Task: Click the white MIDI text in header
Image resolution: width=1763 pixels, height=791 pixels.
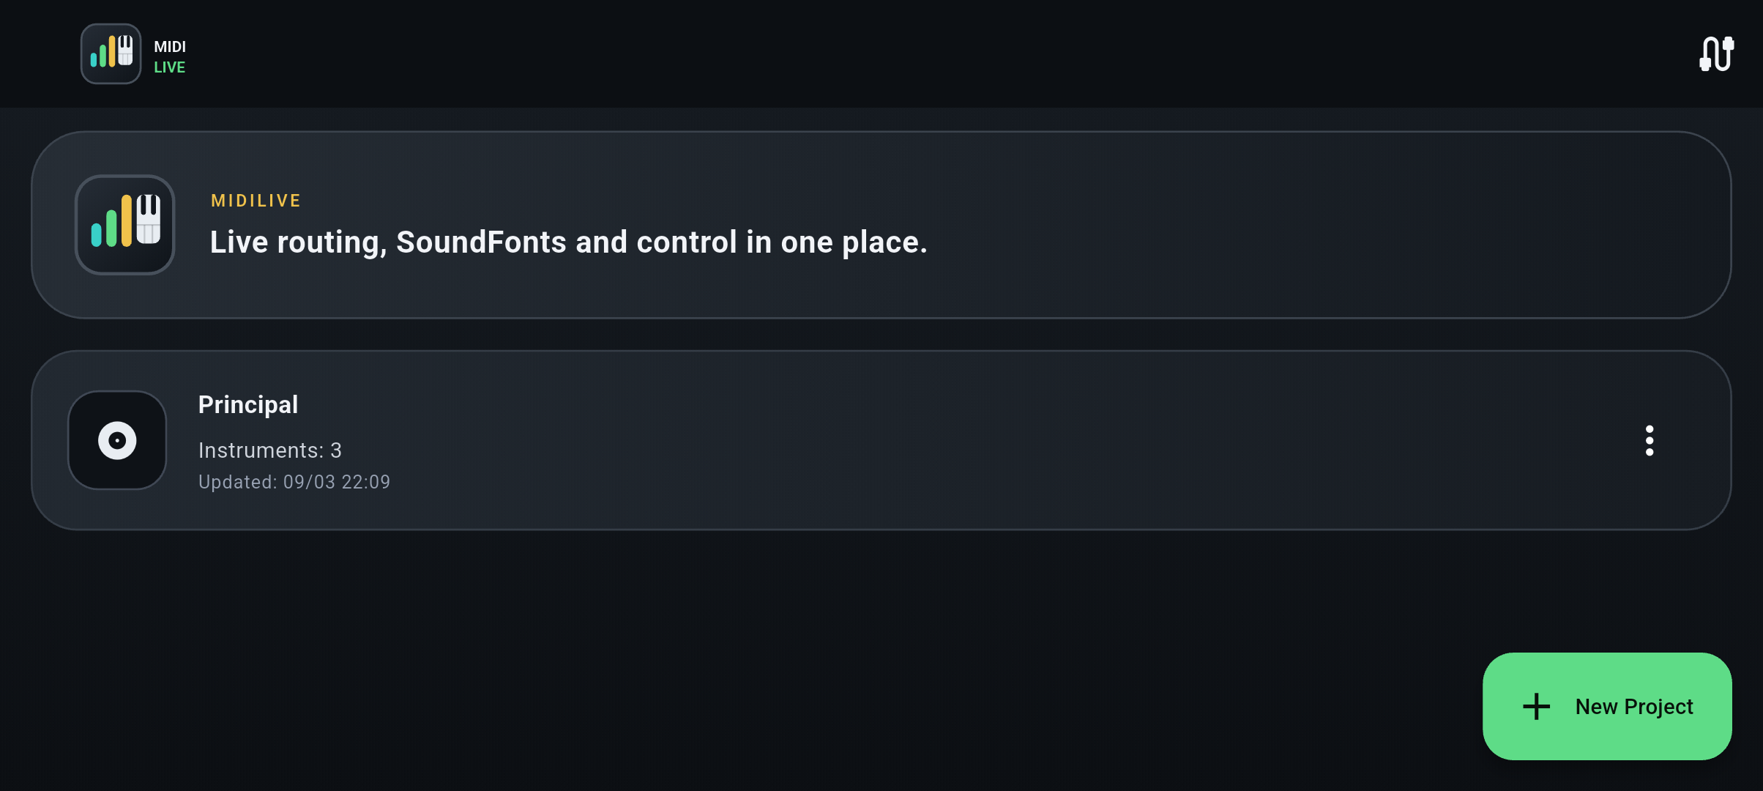Action: 170,47
